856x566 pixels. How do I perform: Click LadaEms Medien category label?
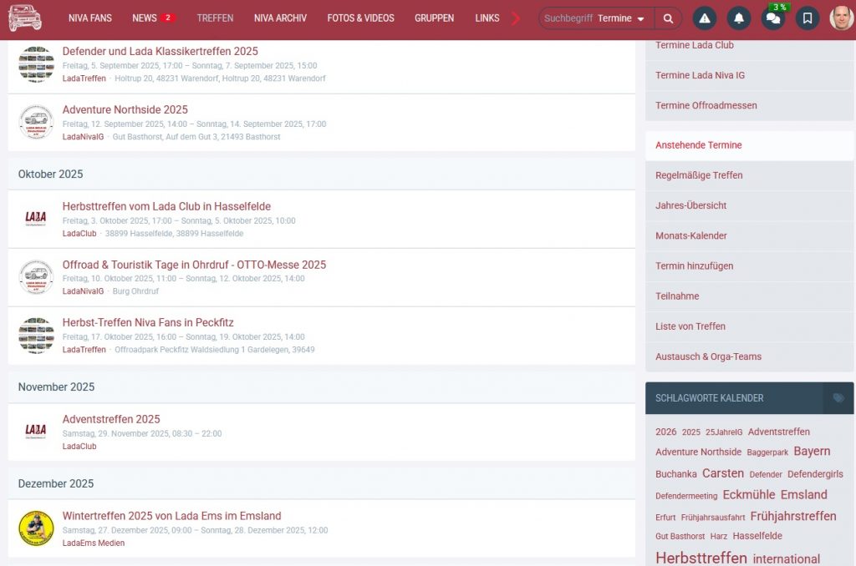pyautogui.click(x=94, y=543)
